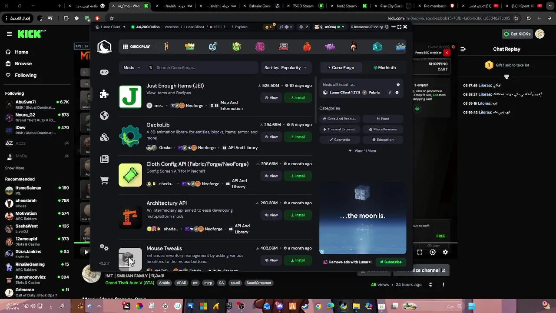Launch the teal cube server icon in quick play
Image resolution: width=556 pixels, height=313 pixels.
[x=377, y=47]
